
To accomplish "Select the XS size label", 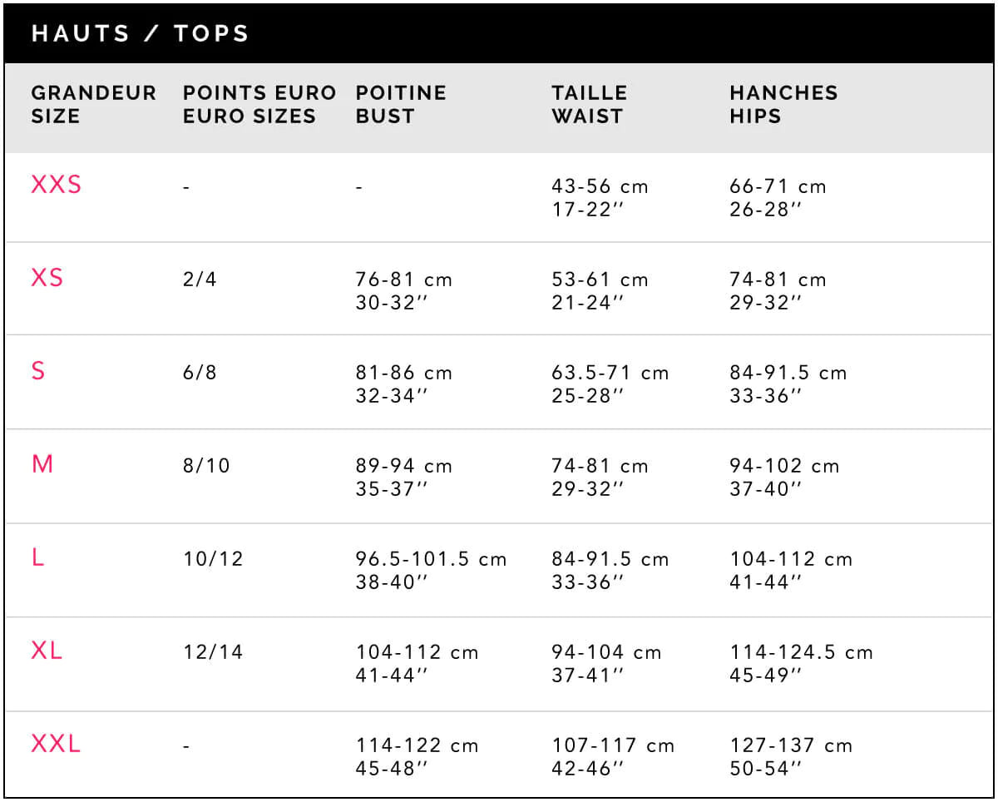I will [x=47, y=278].
